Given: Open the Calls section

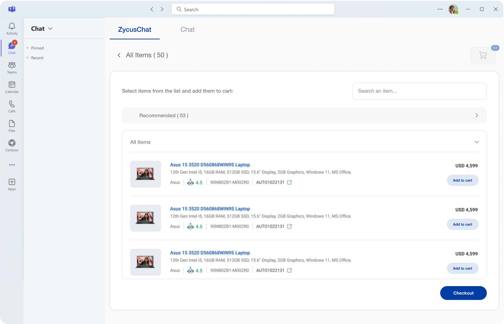Looking at the screenshot, I should pyautogui.click(x=12, y=106).
